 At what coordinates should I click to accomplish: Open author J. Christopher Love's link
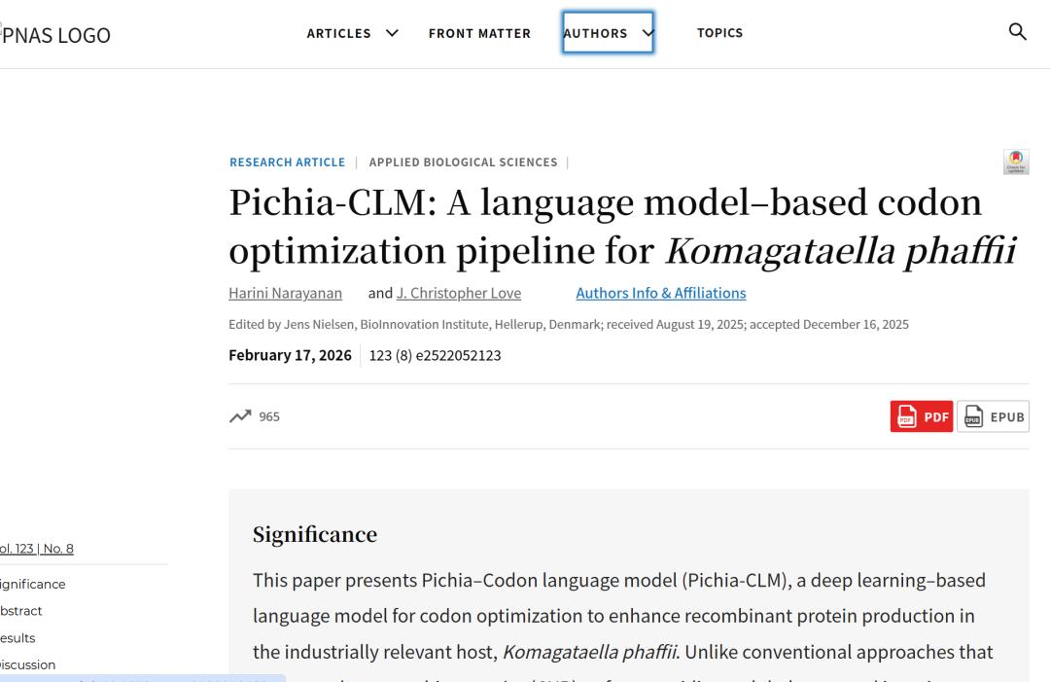coord(458,293)
